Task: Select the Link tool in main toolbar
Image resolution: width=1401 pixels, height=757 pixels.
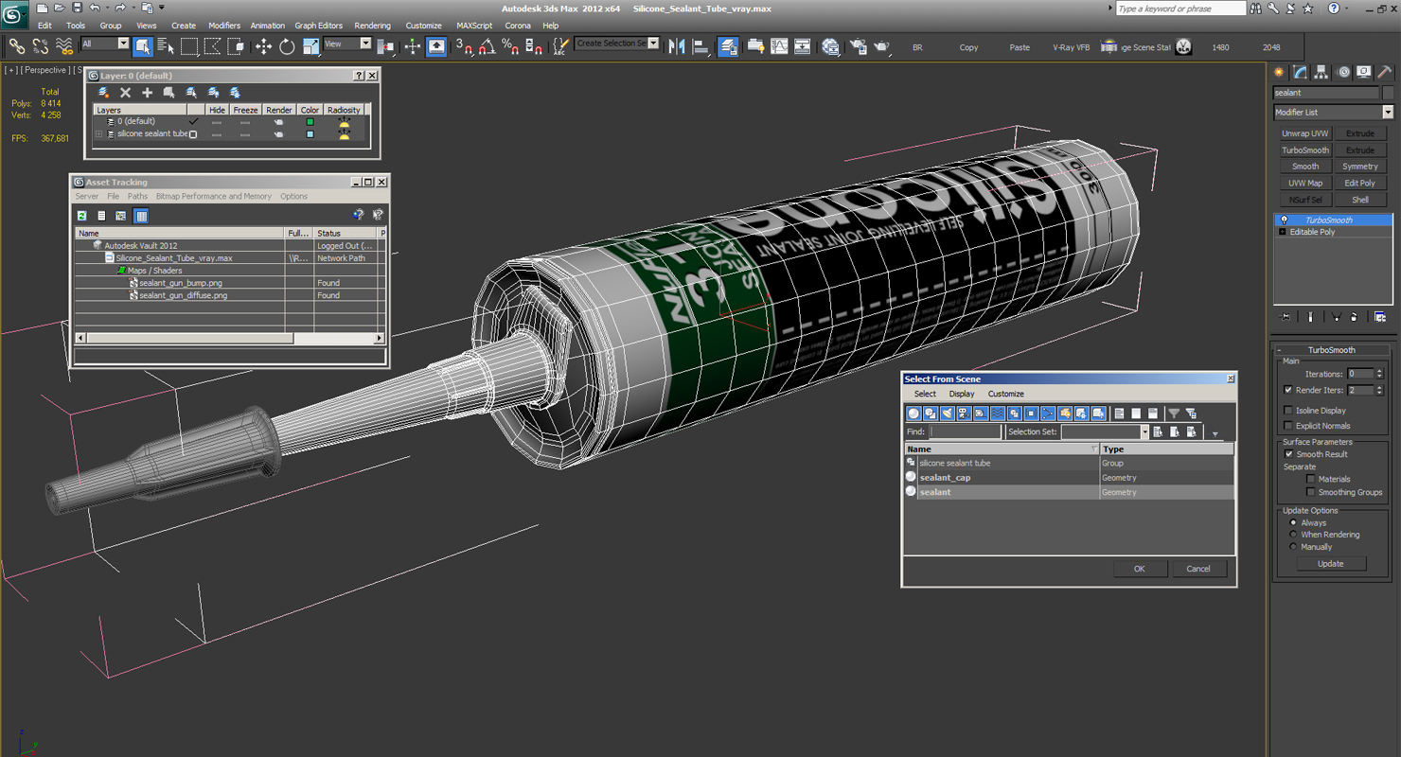Action: click(x=16, y=46)
